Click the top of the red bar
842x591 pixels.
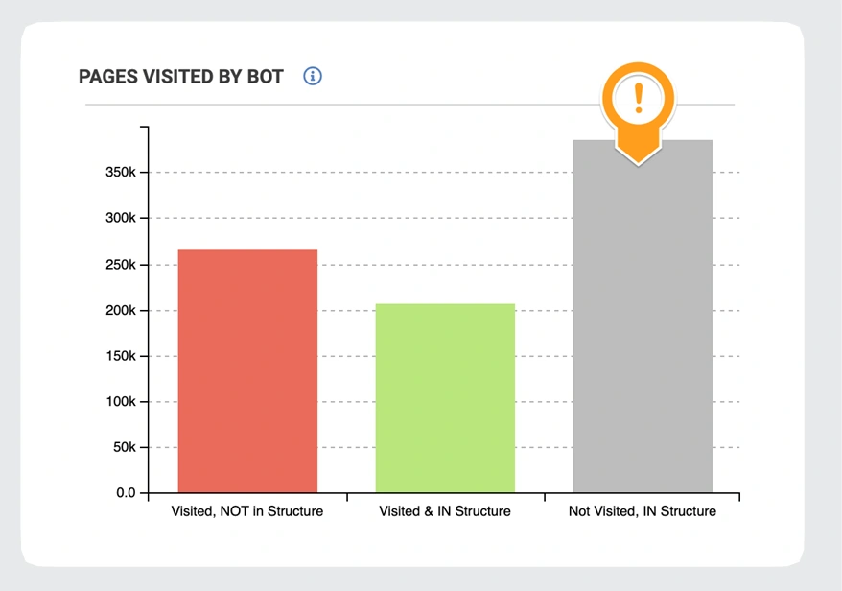247,252
